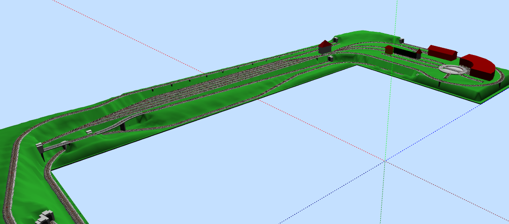Select the long red shed beside the turntable
The height and width of the screenshot is (224, 509).
pyautogui.click(x=442, y=52)
